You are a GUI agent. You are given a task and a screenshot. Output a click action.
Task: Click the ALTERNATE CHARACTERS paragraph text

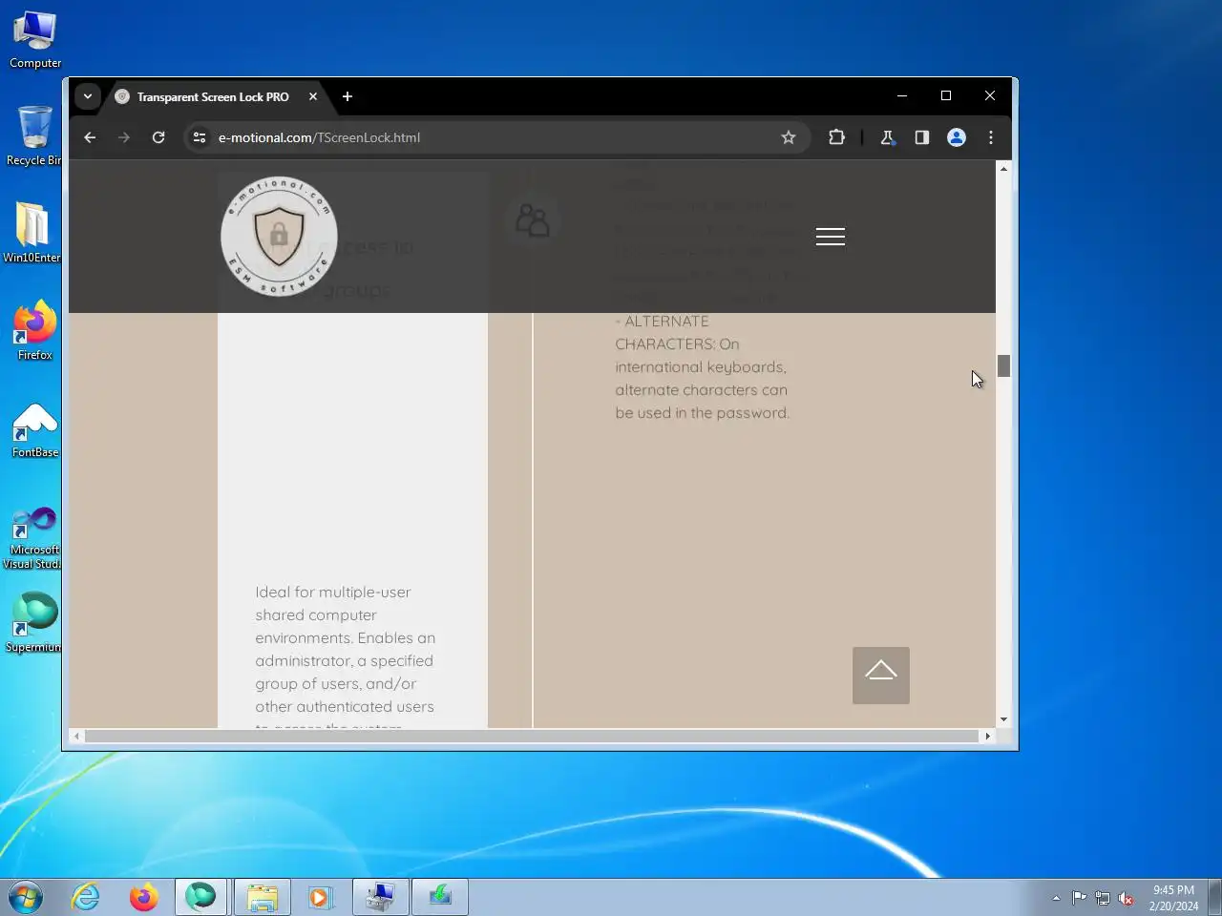tap(703, 367)
